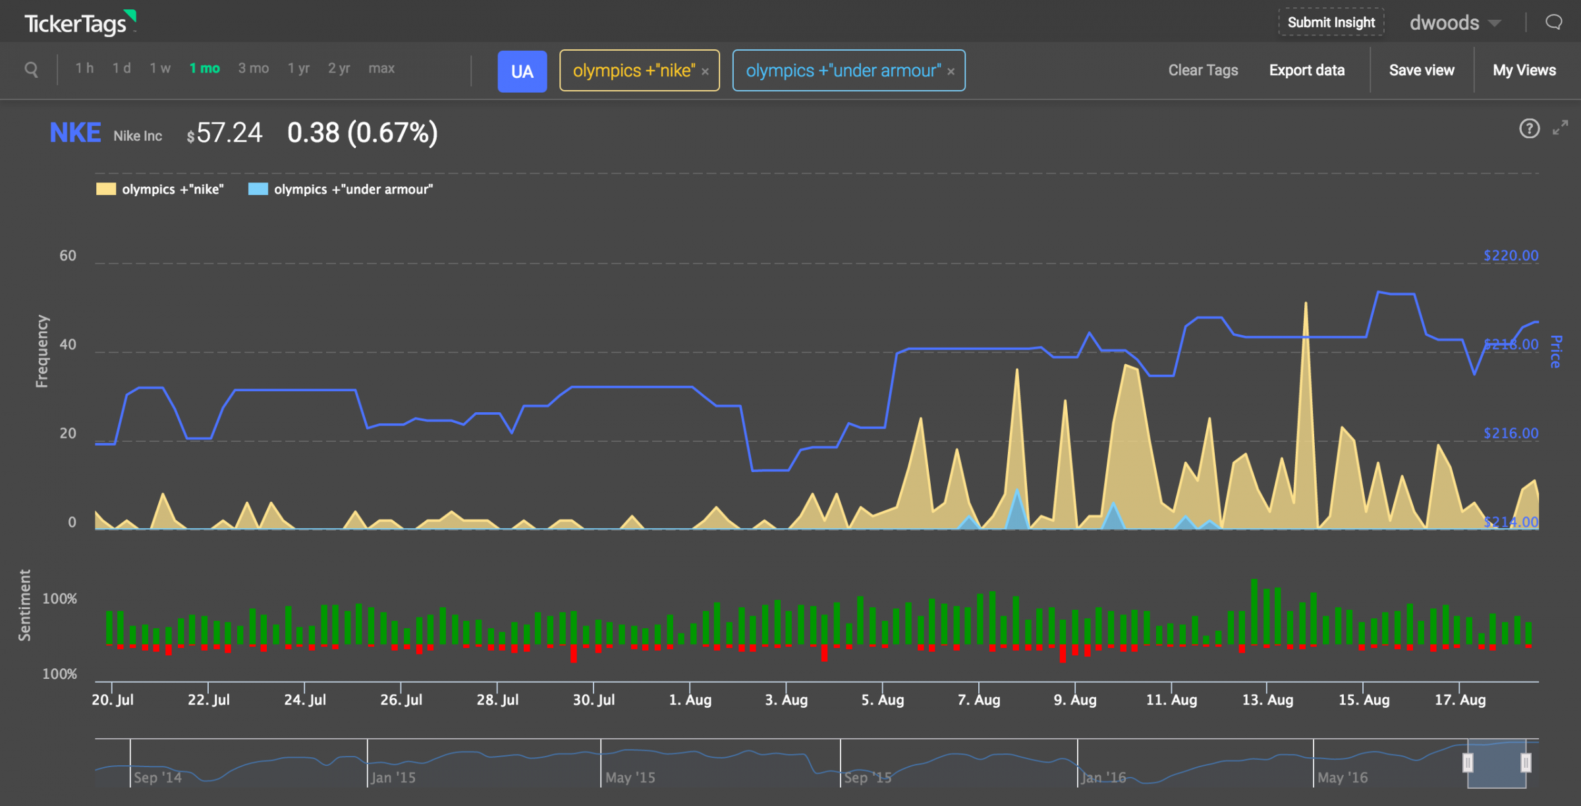Open the dwoods user dropdown
This screenshot has height=806, width=1581.
click(1455, 23)
